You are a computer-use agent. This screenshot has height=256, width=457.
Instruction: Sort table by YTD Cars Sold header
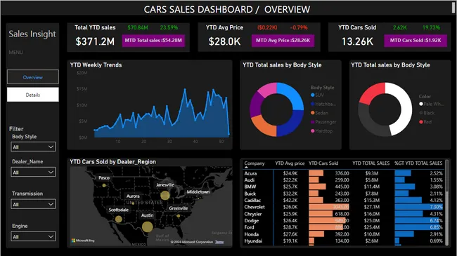tap(323, 163)
